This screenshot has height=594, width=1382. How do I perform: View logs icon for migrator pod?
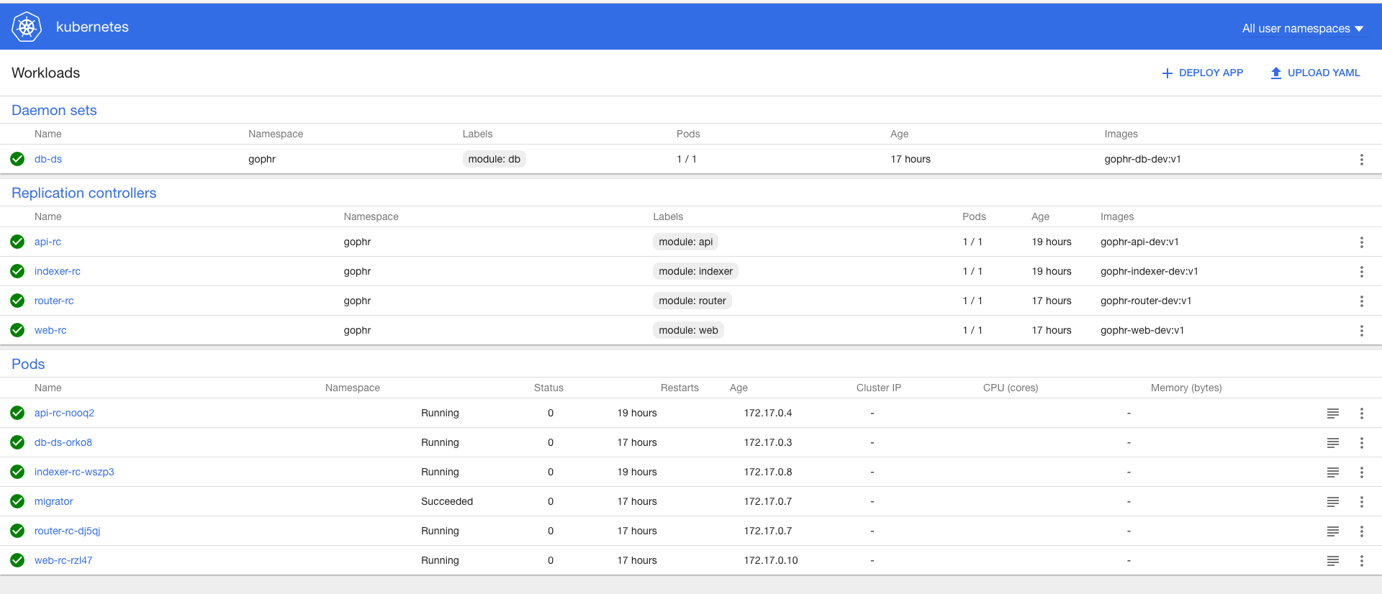[x=1333, y=502]
